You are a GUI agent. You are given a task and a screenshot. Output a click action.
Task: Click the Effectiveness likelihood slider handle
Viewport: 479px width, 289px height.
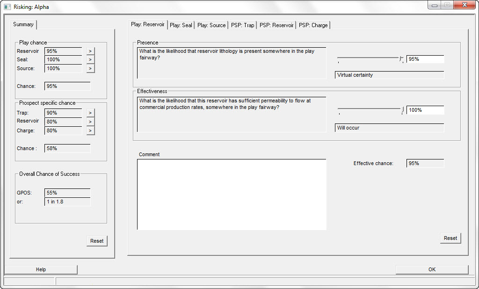(x=403, y=109)
